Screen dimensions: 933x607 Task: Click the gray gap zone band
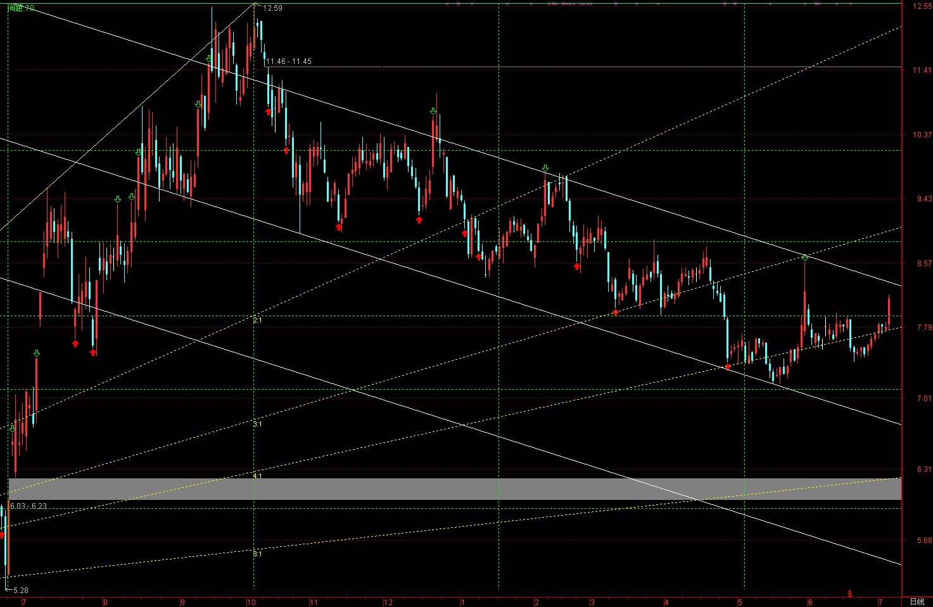(x=443, y=489)
